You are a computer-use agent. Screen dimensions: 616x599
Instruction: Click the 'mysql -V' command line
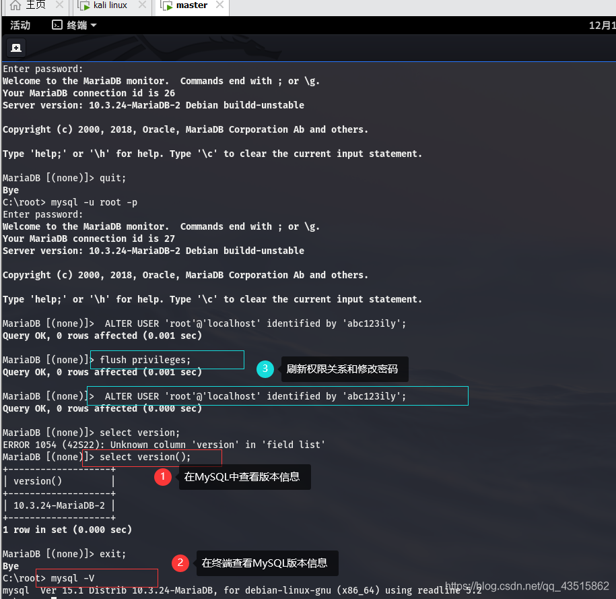[72, 578]
